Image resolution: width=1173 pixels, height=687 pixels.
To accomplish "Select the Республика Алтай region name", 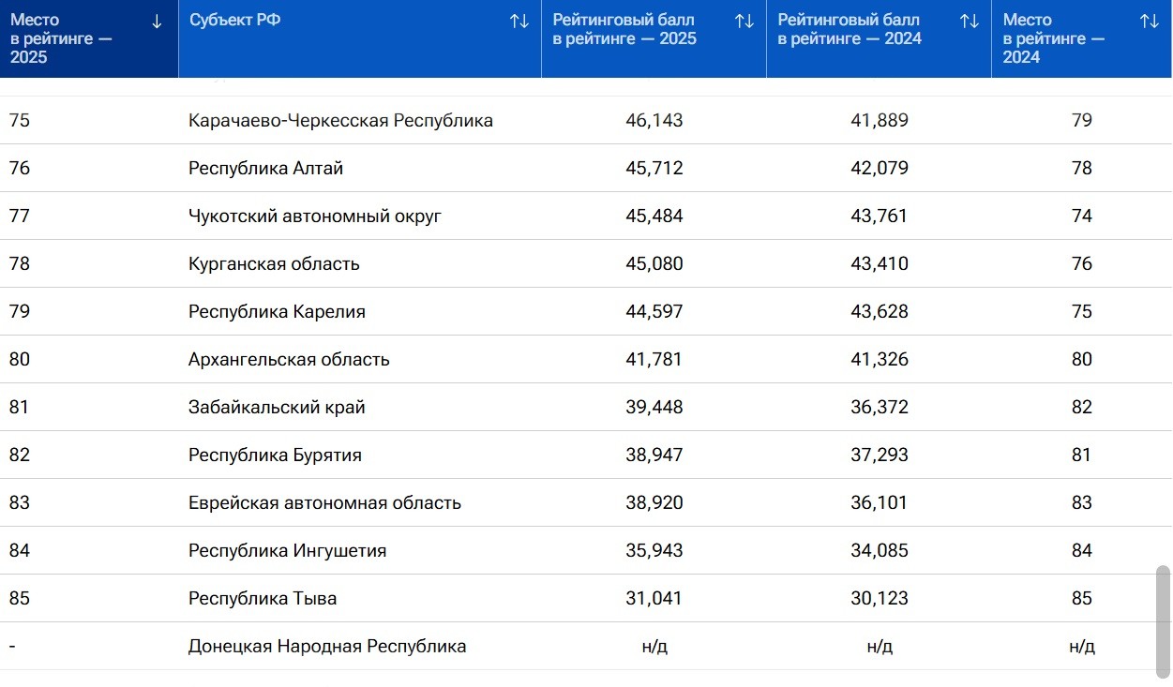I will pyautogui.click(x=265, y=169).
